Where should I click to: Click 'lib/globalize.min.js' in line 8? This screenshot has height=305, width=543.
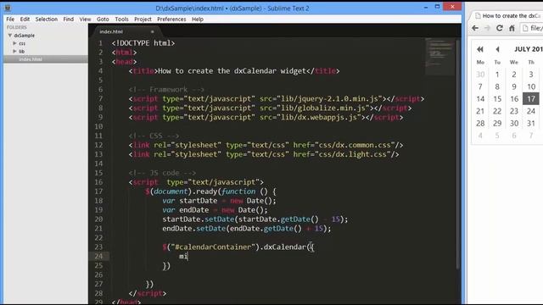coord(323,108)
